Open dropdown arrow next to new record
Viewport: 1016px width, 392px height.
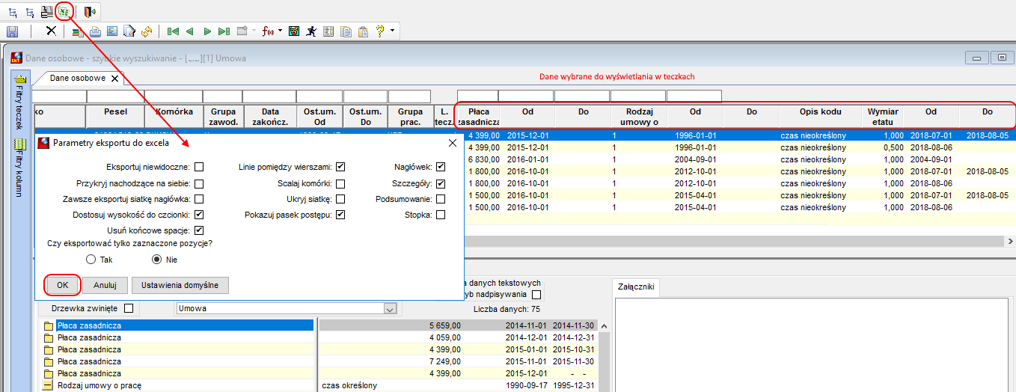coord(254,31)
